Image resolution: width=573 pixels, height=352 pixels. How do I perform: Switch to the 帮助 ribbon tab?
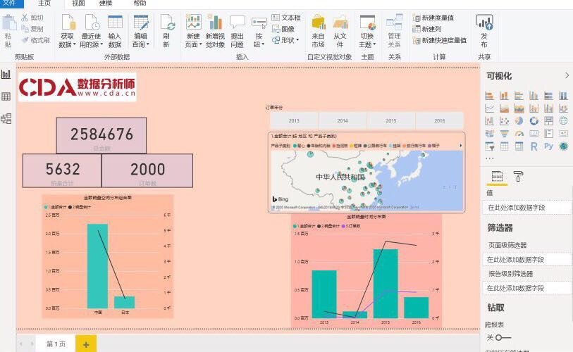click(140, 4)
